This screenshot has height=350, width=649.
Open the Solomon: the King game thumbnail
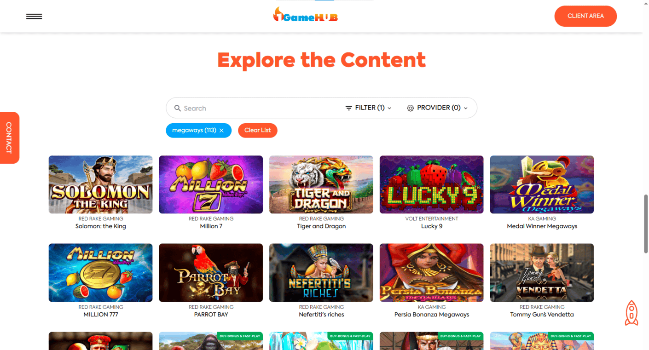tap(101, 184)
